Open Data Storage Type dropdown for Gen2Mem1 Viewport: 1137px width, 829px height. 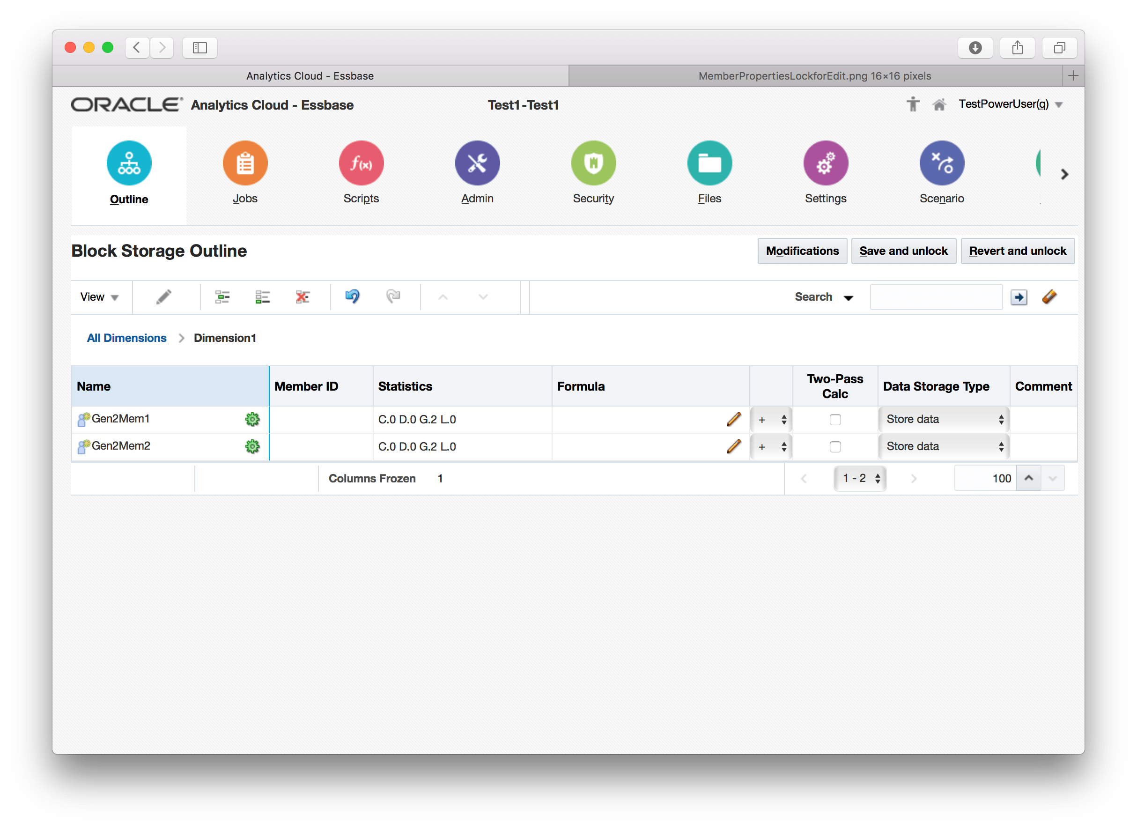click(944, 420)
